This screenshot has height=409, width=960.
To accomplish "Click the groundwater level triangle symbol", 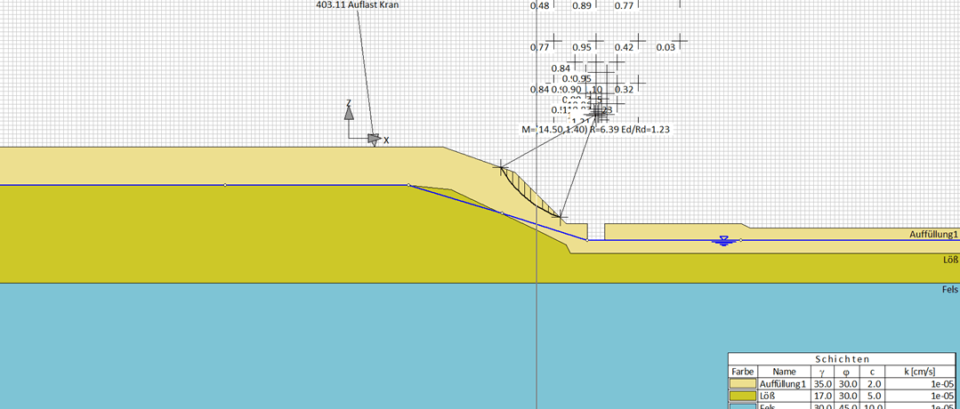I will [724, 241].
